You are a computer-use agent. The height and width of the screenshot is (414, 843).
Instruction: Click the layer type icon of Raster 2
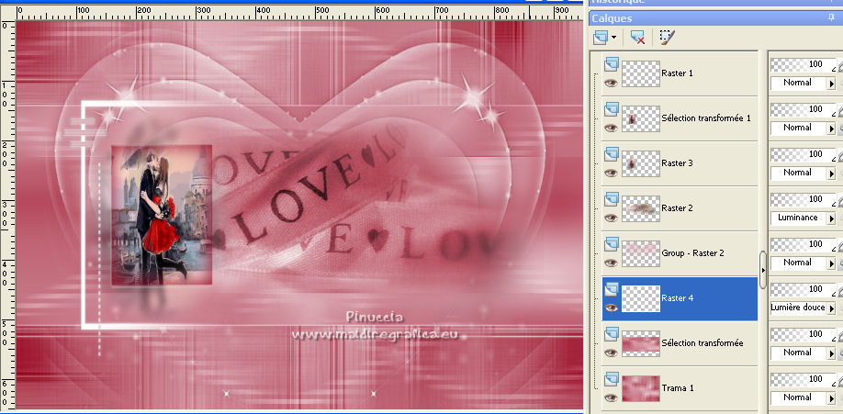pyautogui.click(x=612, y=200)
